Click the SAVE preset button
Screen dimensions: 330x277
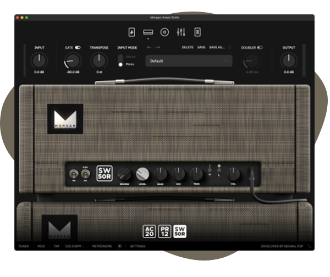tap(201, 47)
